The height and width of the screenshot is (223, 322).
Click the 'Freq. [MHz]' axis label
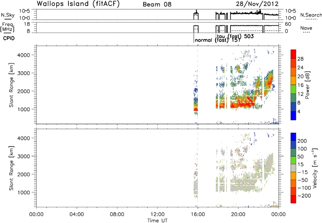tap(8, 27)
